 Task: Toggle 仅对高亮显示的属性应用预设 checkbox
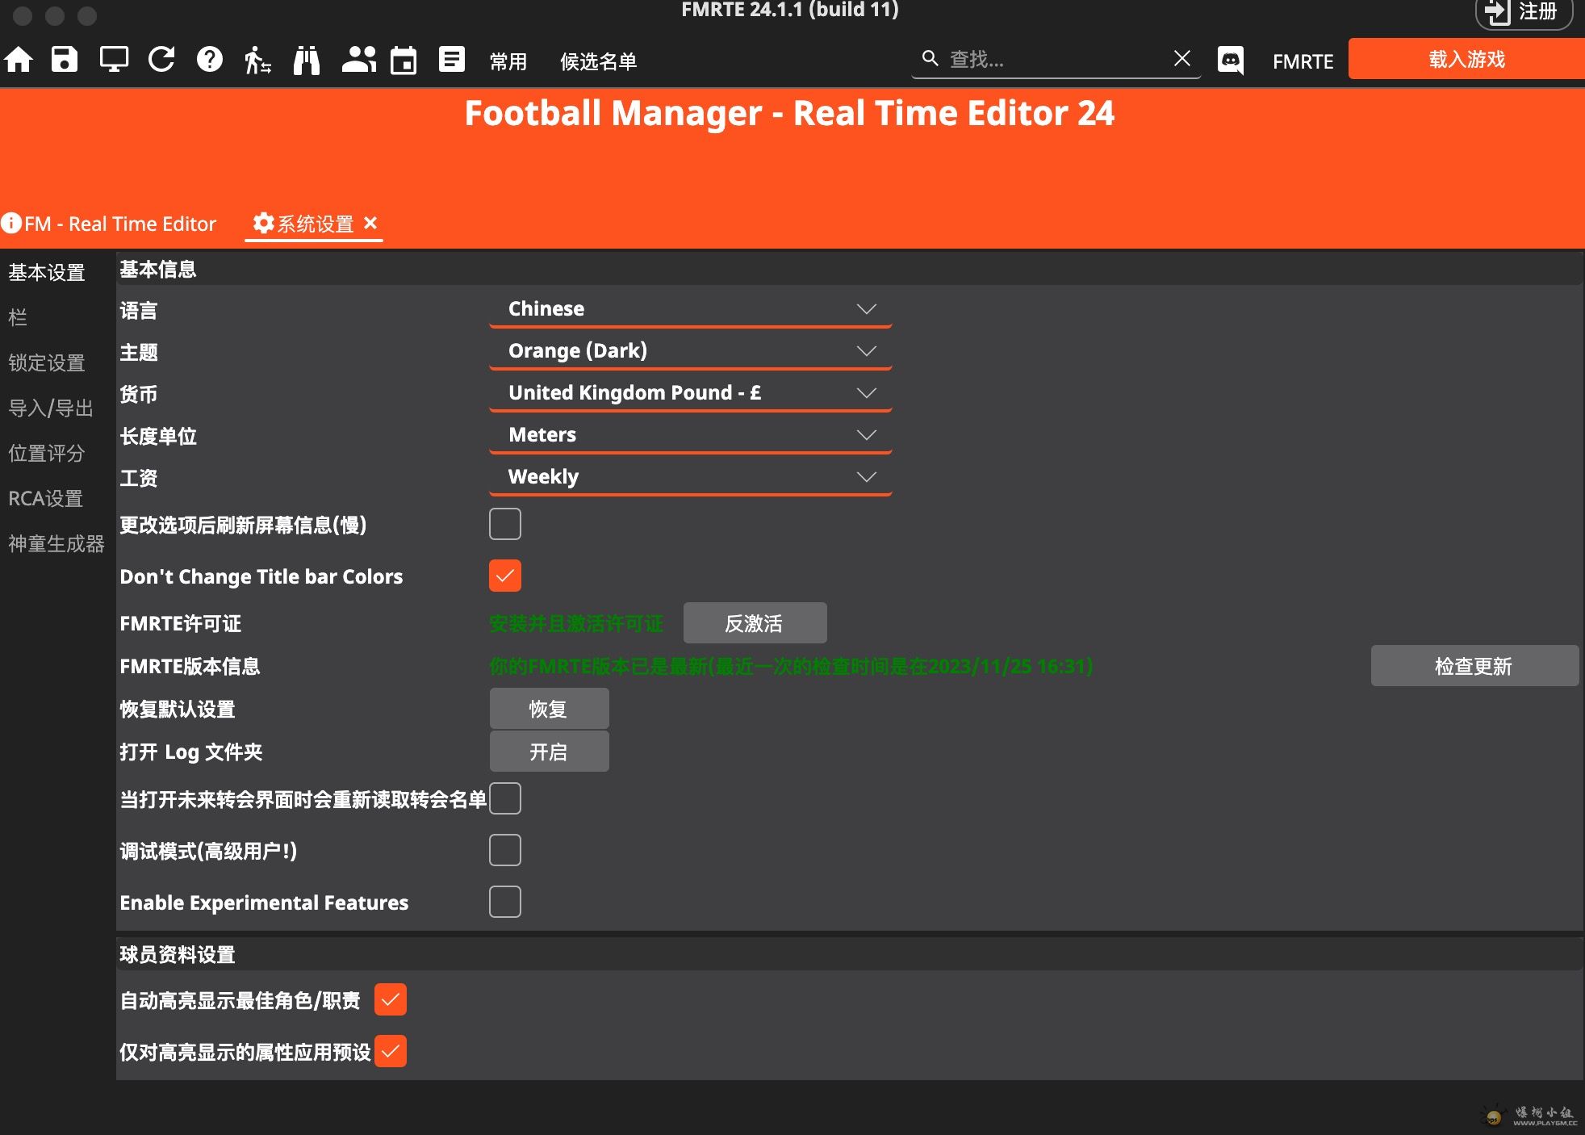391,1051
